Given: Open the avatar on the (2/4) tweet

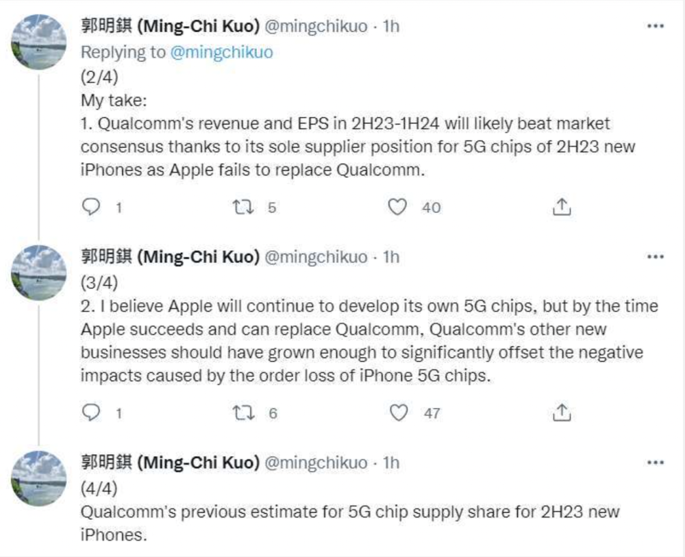Looking at the screenshot, I should 39,42.
